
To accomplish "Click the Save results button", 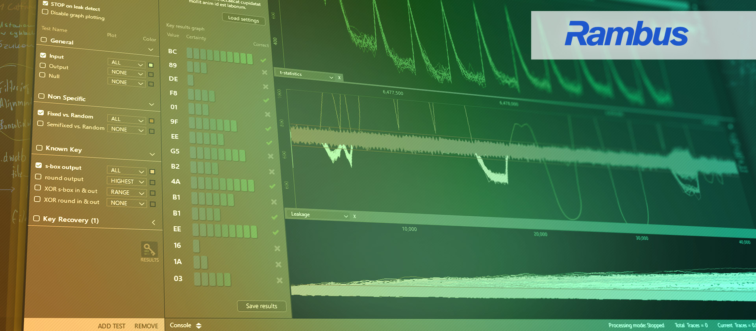I will coord(261,306).
